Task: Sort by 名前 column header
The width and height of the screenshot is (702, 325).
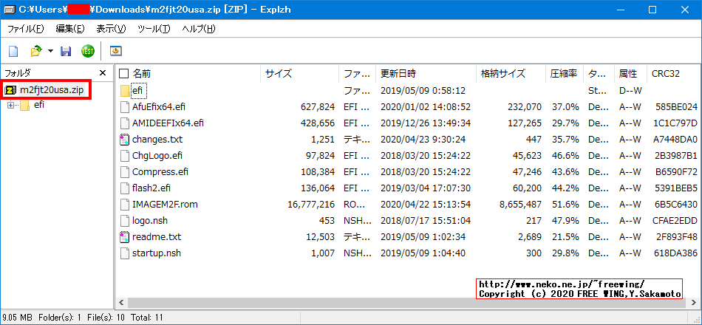Action: (x=141, y=73)
